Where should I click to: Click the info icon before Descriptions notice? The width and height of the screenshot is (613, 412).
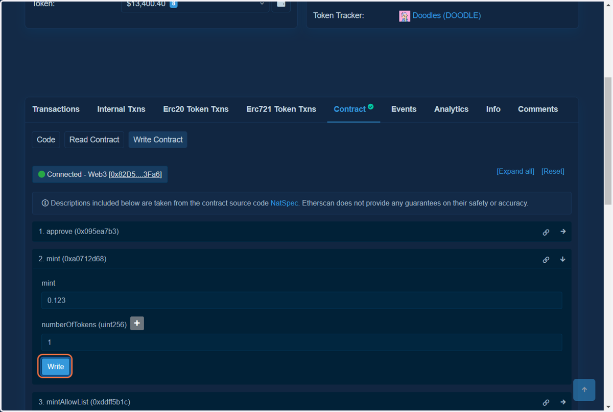45,203
